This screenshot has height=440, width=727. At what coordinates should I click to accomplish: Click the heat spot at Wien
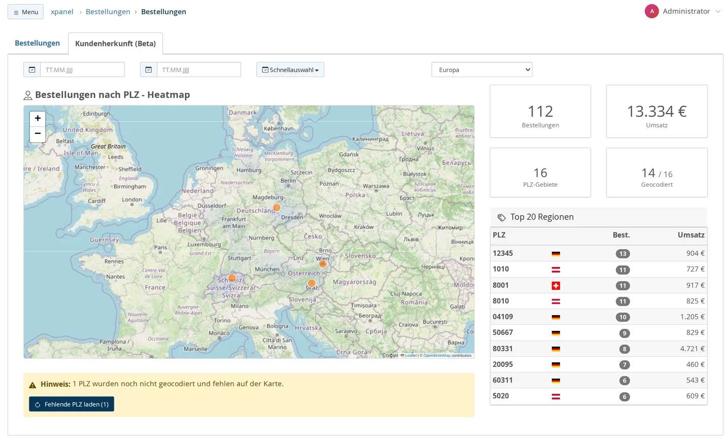click(322, 264)
